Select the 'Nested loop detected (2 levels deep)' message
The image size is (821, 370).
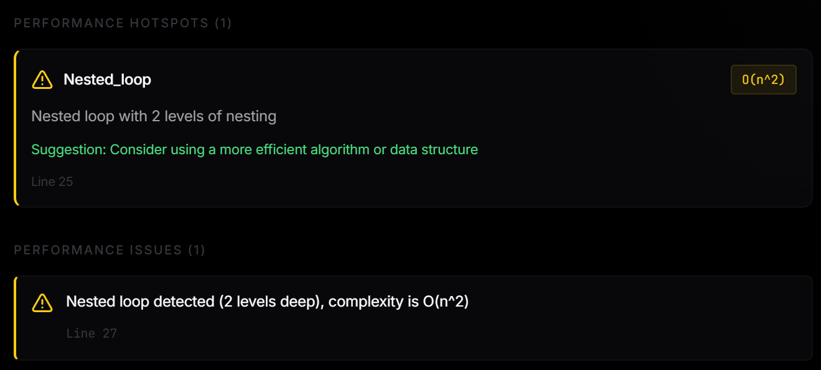(x=194, y=302)
